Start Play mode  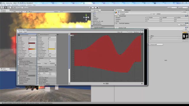click(91, 8)
